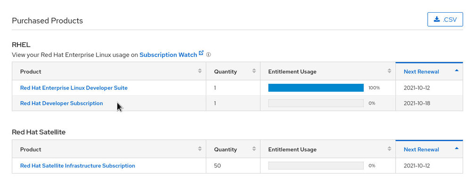Click Developer Subscription 0% usage bar
The image size is (471, 183).
pos(316,103)
